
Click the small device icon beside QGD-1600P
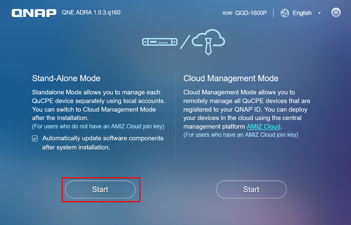point(227,13)
